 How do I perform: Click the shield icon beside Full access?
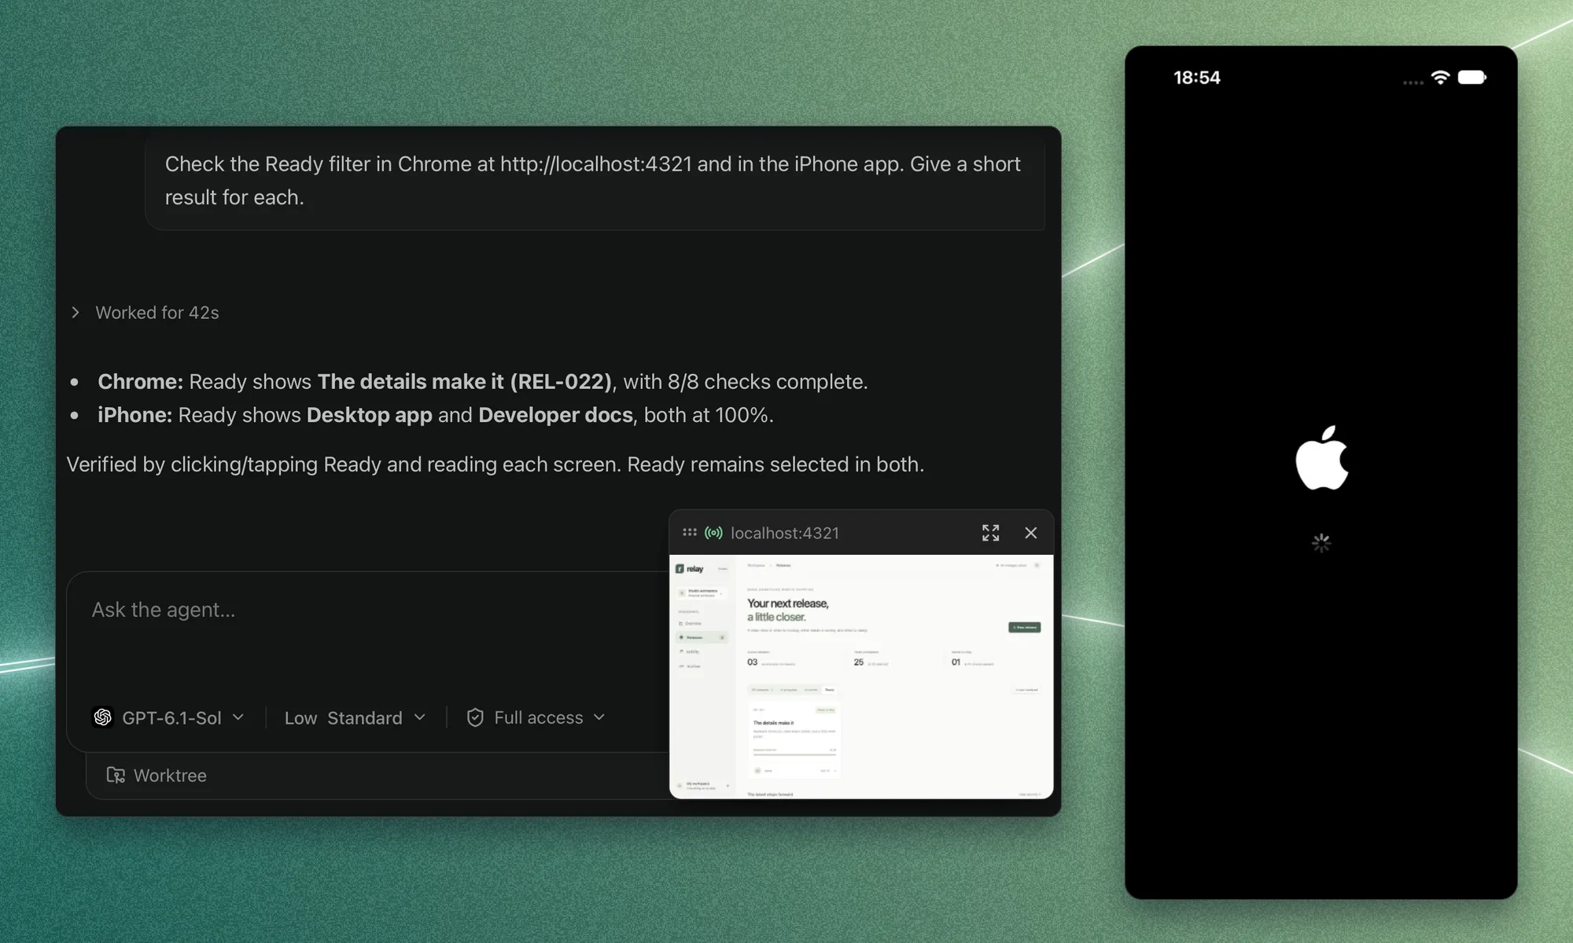coord(475,717)
